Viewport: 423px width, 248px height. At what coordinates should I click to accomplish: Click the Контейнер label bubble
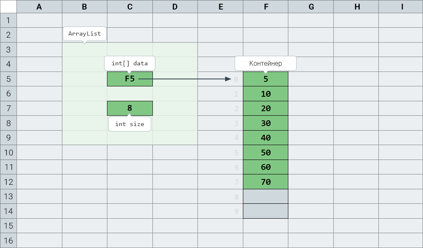pyautogui.click(x=266, y=63)
